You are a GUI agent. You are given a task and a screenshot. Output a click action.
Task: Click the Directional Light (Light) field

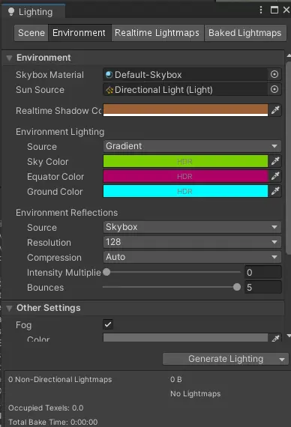(x=185, y=89)
